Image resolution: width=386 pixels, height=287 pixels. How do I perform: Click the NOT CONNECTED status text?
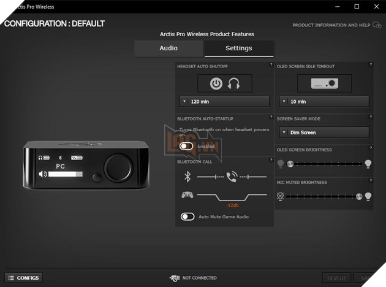199,278
